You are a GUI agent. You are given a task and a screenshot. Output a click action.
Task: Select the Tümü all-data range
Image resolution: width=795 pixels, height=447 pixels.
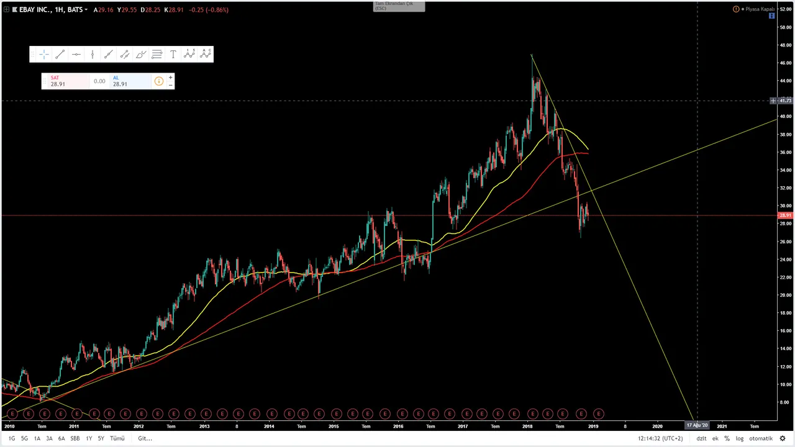[x=117, y=438]
